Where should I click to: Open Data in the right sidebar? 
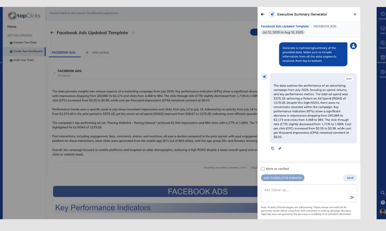(382, 30)
